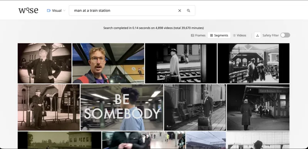Open the Visual search mode dropdown
Screen dimensions: 308x149
(x=56, y=11)
